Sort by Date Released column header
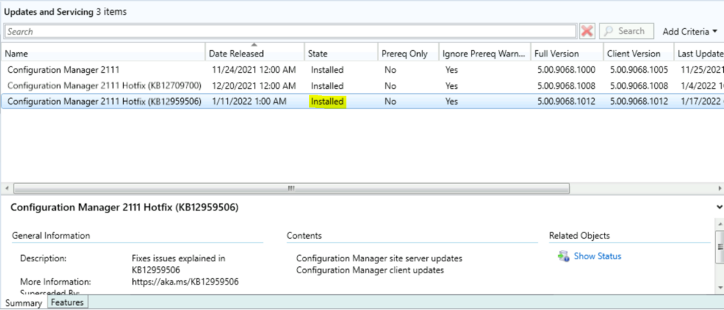Screen dimensions: 724x310 (255, 54)
